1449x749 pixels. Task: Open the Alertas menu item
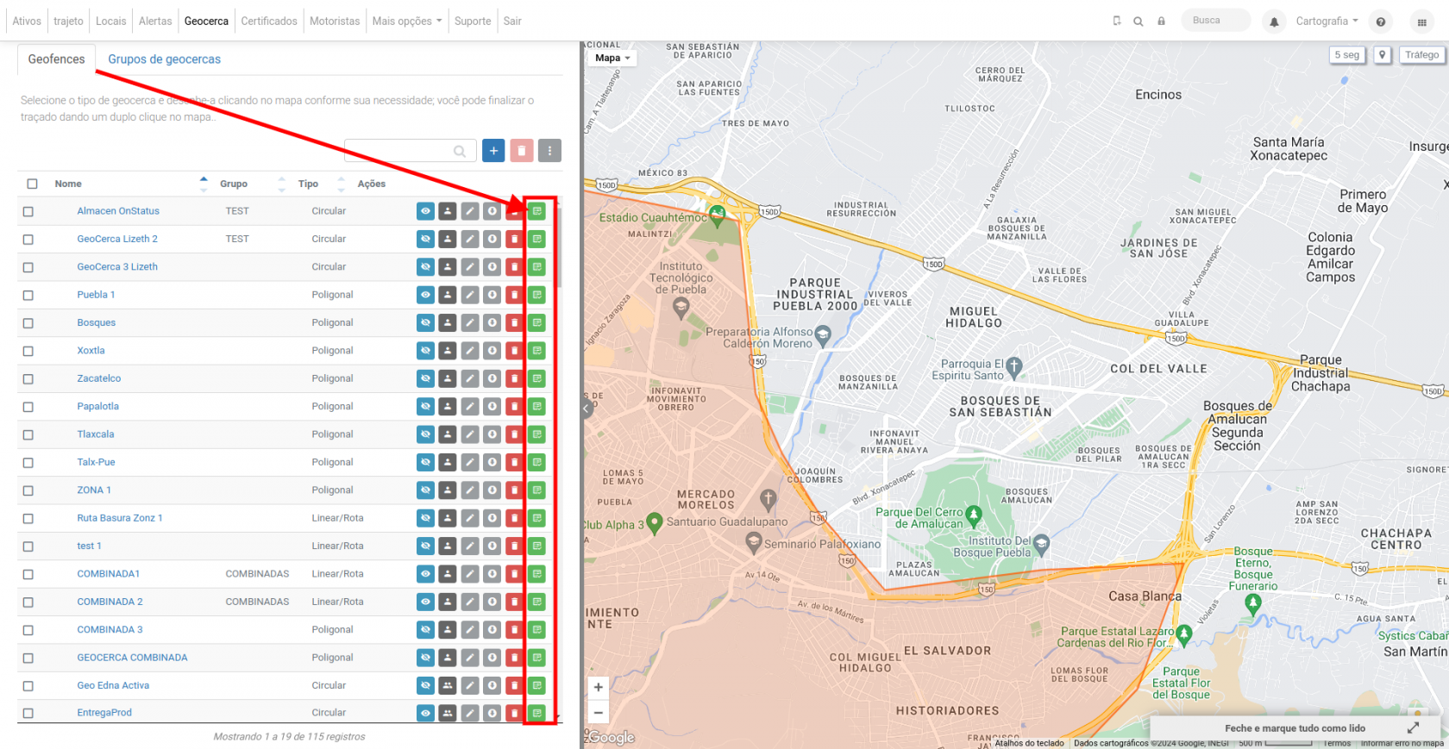[155, 22]
